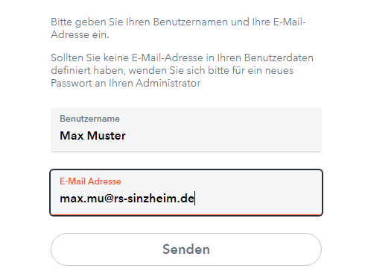This screenshot has height=274, width=365.
Task: Click the red underline of email field
Action: 186,214
